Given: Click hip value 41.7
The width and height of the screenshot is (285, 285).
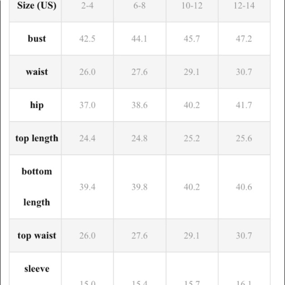Looking at the screenshot, I should click(244, 105).
